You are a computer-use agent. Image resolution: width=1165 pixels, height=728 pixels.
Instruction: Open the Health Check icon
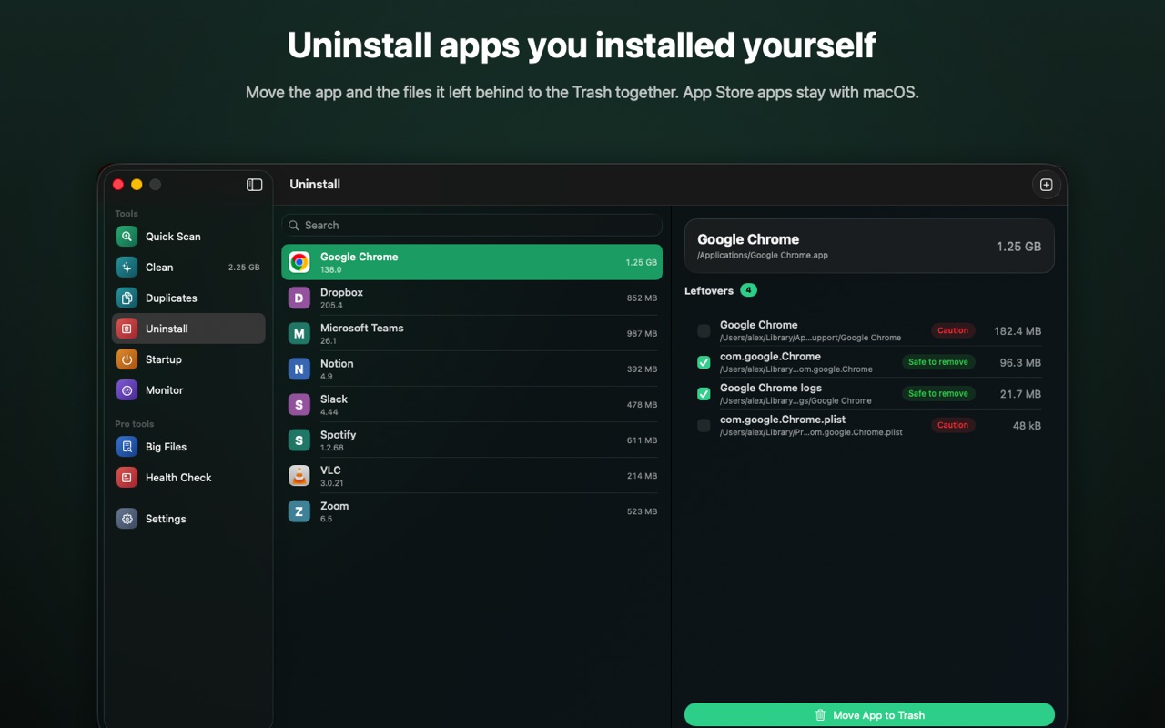(127, 478)
